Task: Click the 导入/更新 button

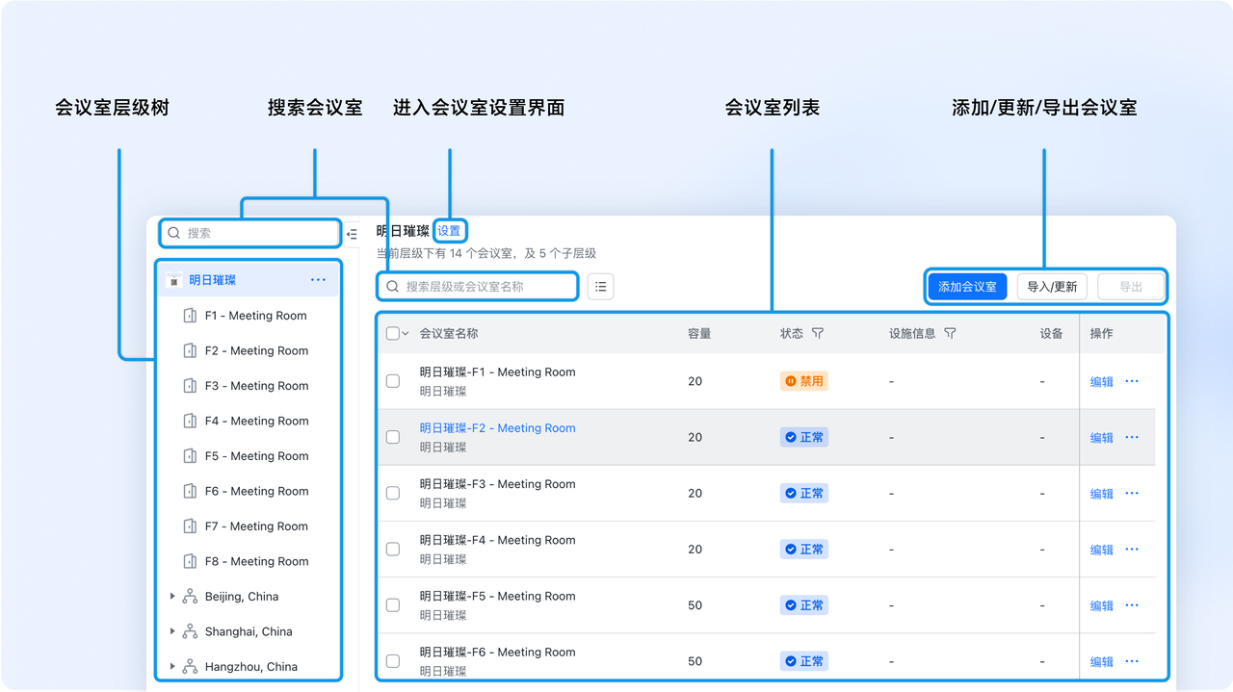Action: point(1052,287)
